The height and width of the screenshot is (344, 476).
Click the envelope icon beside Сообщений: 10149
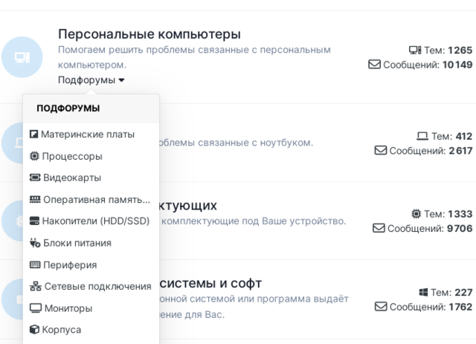pos(375,65)
